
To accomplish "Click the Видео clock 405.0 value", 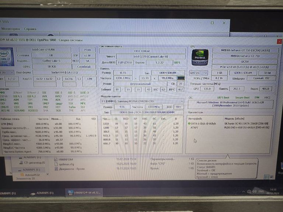I will [265, 89].
